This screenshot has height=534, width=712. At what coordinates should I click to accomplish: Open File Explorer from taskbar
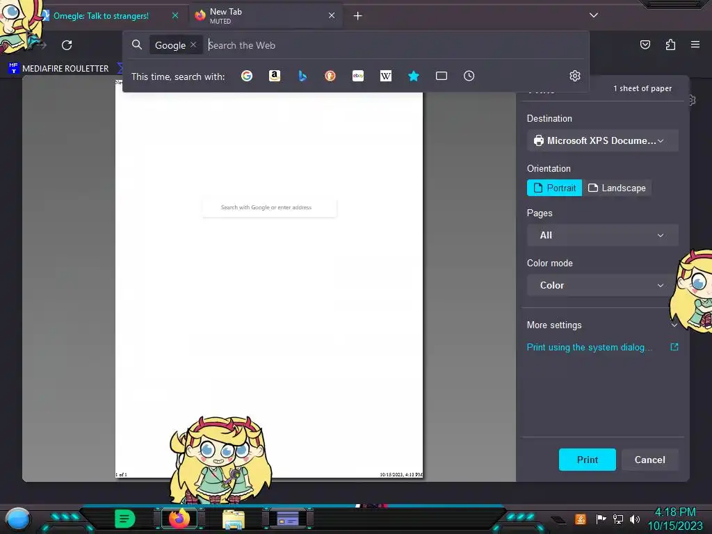(234, 519)
